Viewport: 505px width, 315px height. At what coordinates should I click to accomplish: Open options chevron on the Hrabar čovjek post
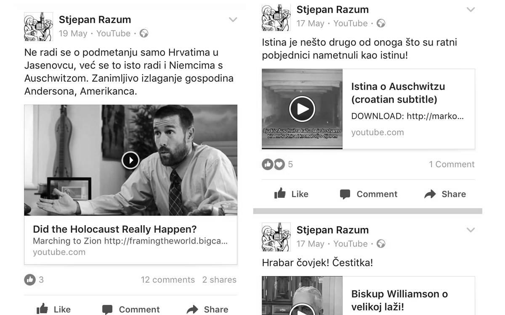(x=470, y=230)
